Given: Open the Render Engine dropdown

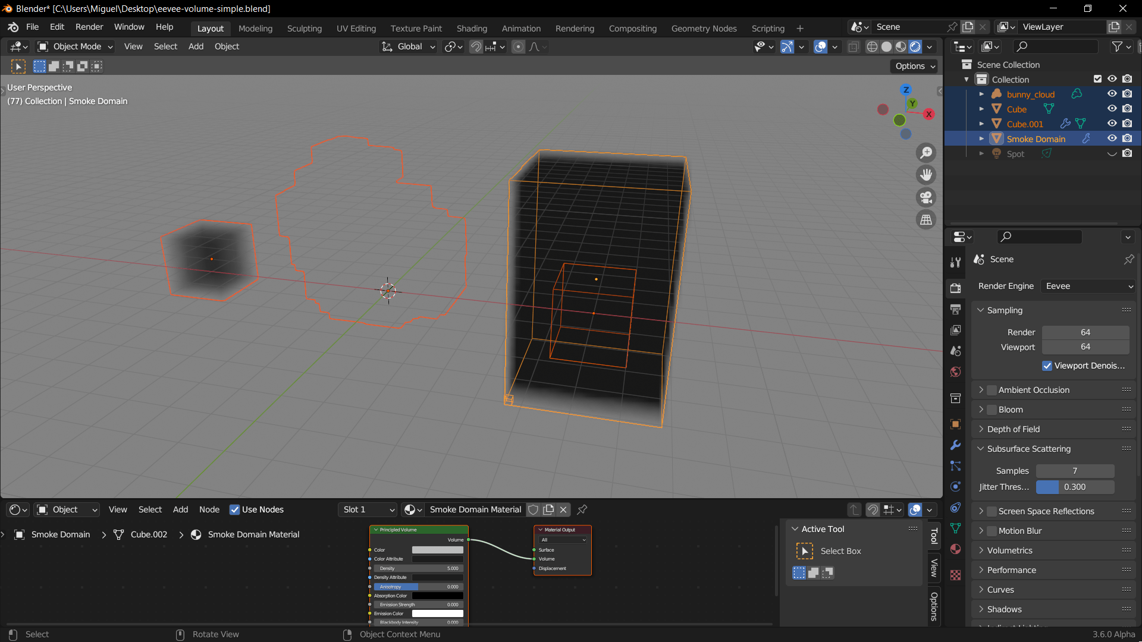Looking at the screenshot, I should pyautogui.click(x=1087, y=286).
